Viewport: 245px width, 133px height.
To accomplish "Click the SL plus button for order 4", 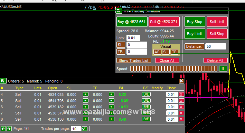I will [85, 95].
